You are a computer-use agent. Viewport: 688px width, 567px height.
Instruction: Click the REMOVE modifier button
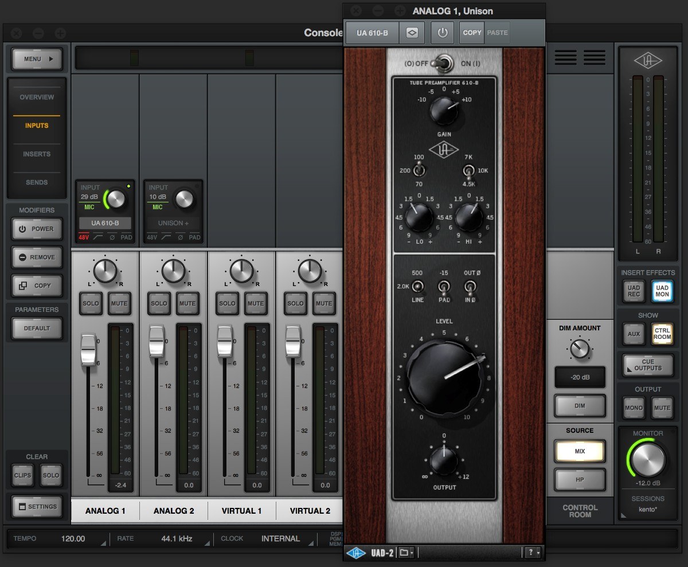(x=37, y=257)
